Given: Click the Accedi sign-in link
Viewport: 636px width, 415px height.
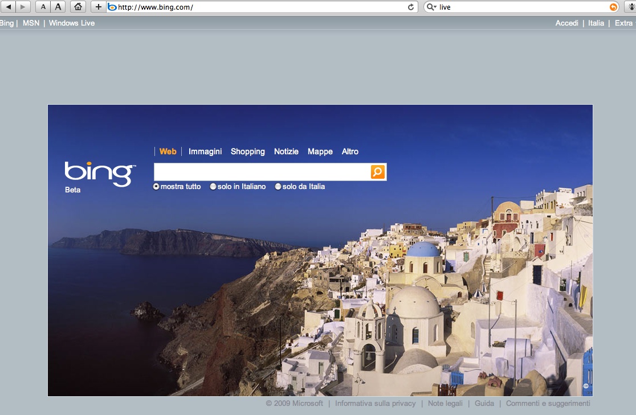Looking at the screenshot, I should [x=566, y=23].
